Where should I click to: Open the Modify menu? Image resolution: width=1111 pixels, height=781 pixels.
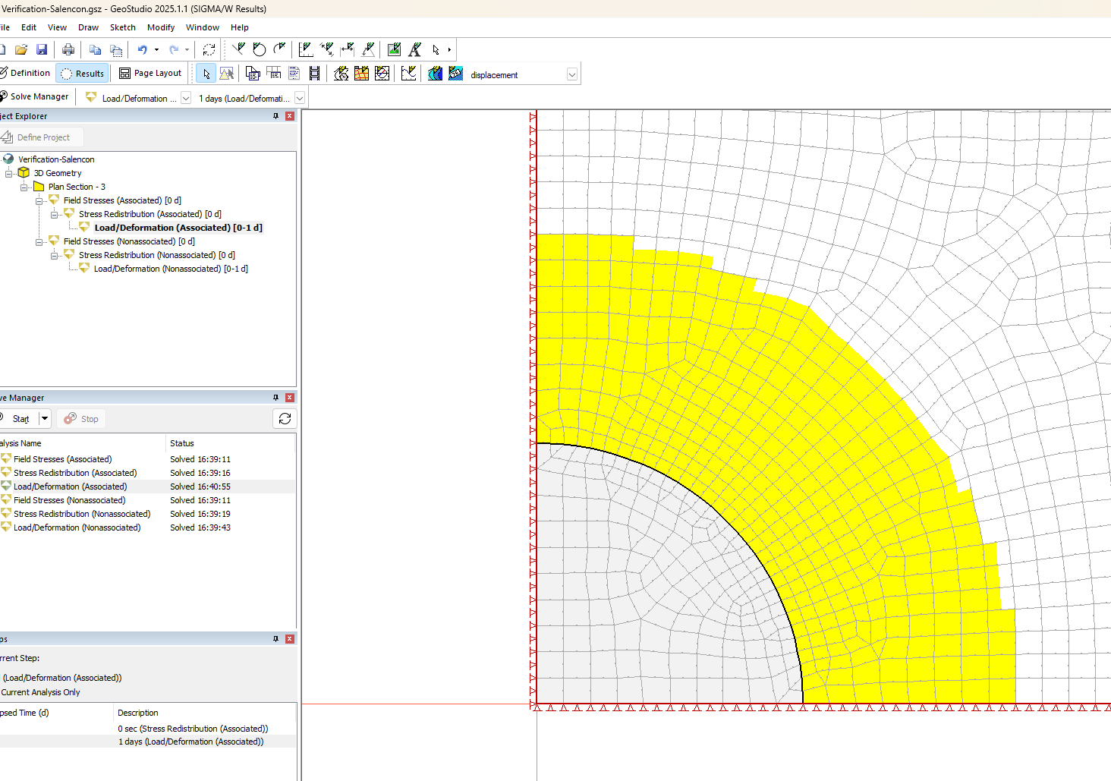[161, 27]
